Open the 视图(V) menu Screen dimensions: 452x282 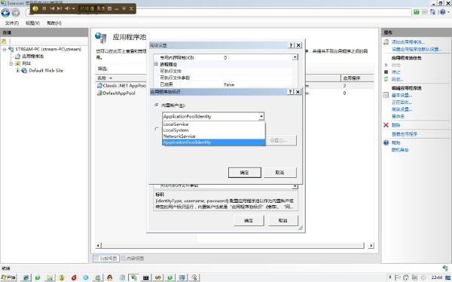pos(32,23)
